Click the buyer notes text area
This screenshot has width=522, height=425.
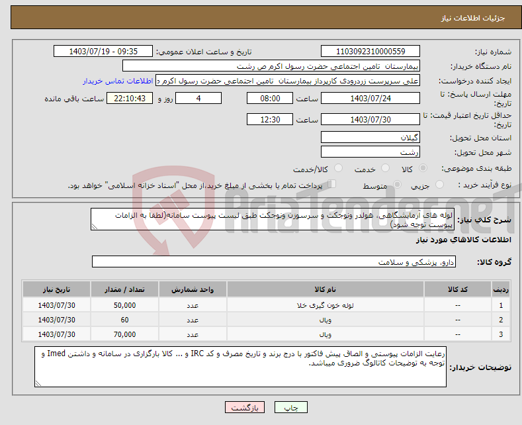click(x=240, y=367)
